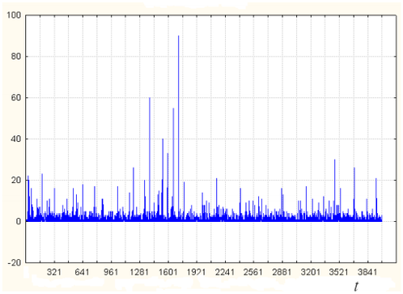The height and width of the screenshot is (294, 403).
Task: Click the y-axis label 20
Action: [16, 180]
